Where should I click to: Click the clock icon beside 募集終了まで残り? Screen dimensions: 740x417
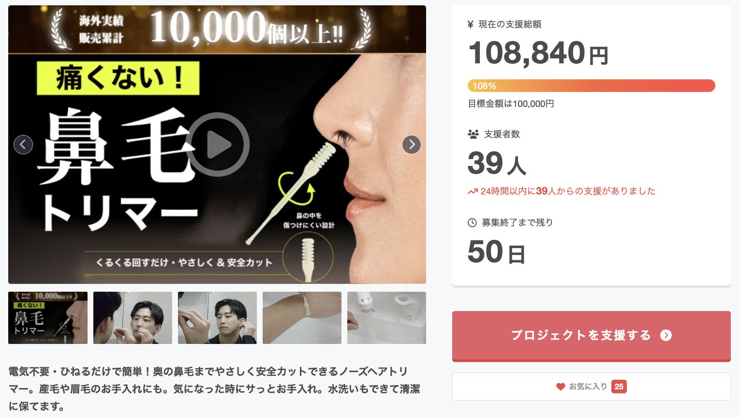[472, 223]
